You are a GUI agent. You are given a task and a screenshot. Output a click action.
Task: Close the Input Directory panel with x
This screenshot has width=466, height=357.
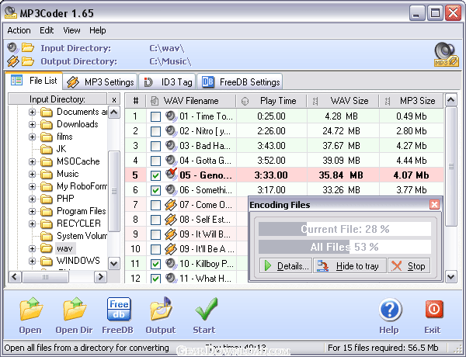[114, 99]
